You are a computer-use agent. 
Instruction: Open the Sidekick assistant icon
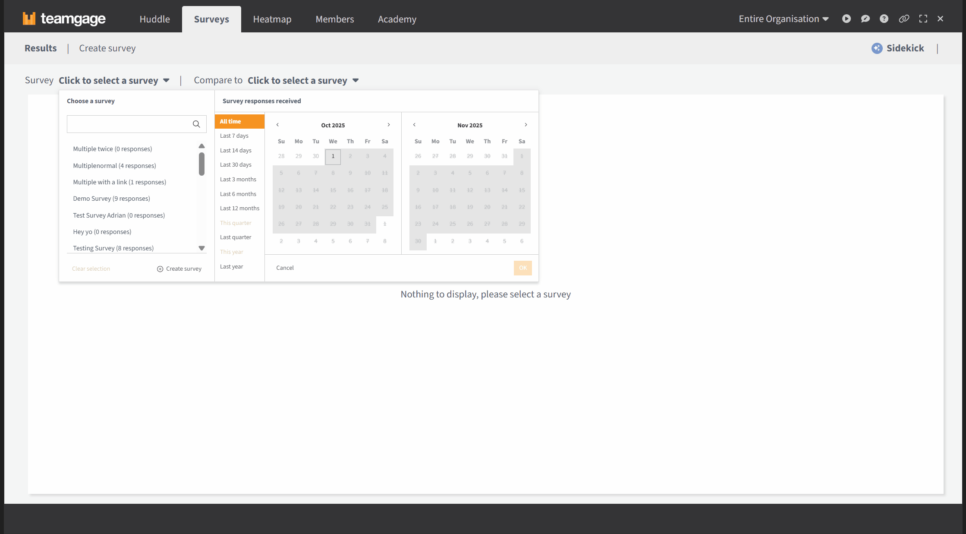coord(877,48)
